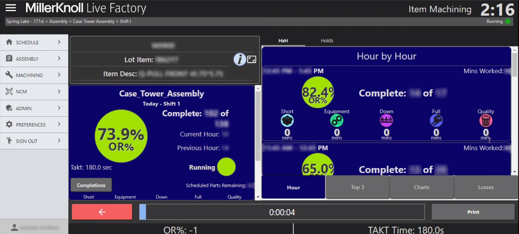Click the Hour by Hour scroll up arrow
519x234 pixels.
point(514,50)
